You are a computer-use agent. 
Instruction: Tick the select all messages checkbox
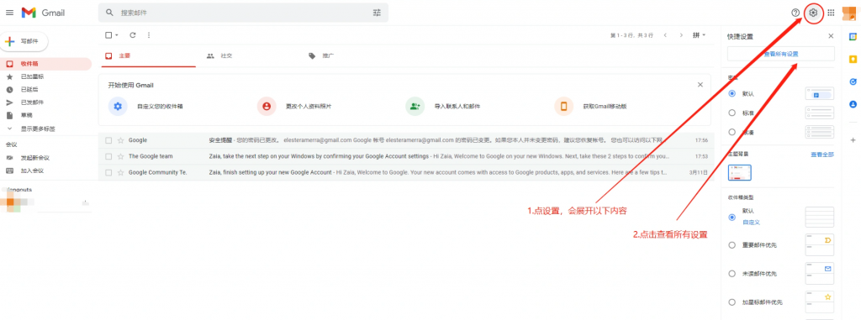pos(108,35)
